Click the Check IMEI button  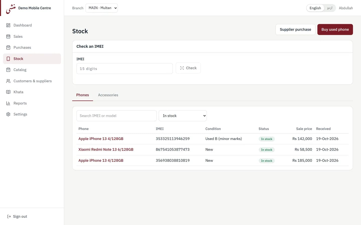point(188,68)
